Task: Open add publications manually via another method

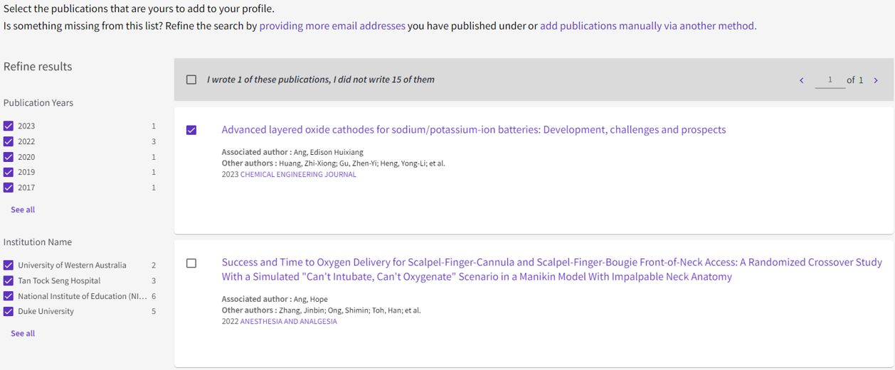Action: tap(648, 26)
